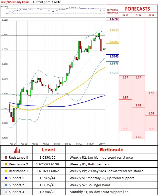Click the 'Resistance 3' row label
This screenshot has width=158, height=196.
18,158
